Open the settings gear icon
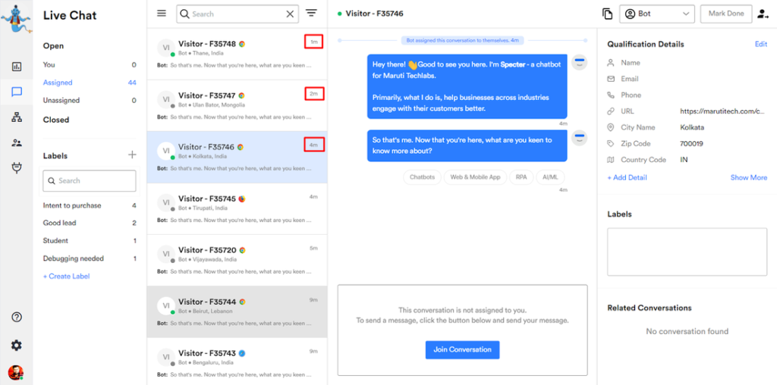 [x=16, y=345]
